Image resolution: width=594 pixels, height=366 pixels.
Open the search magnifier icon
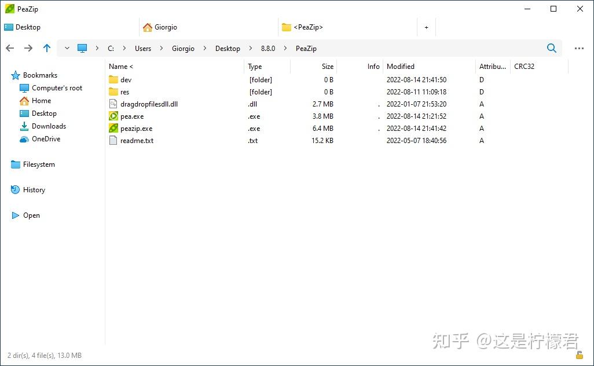pyautogui.click(x=552, y=48)
